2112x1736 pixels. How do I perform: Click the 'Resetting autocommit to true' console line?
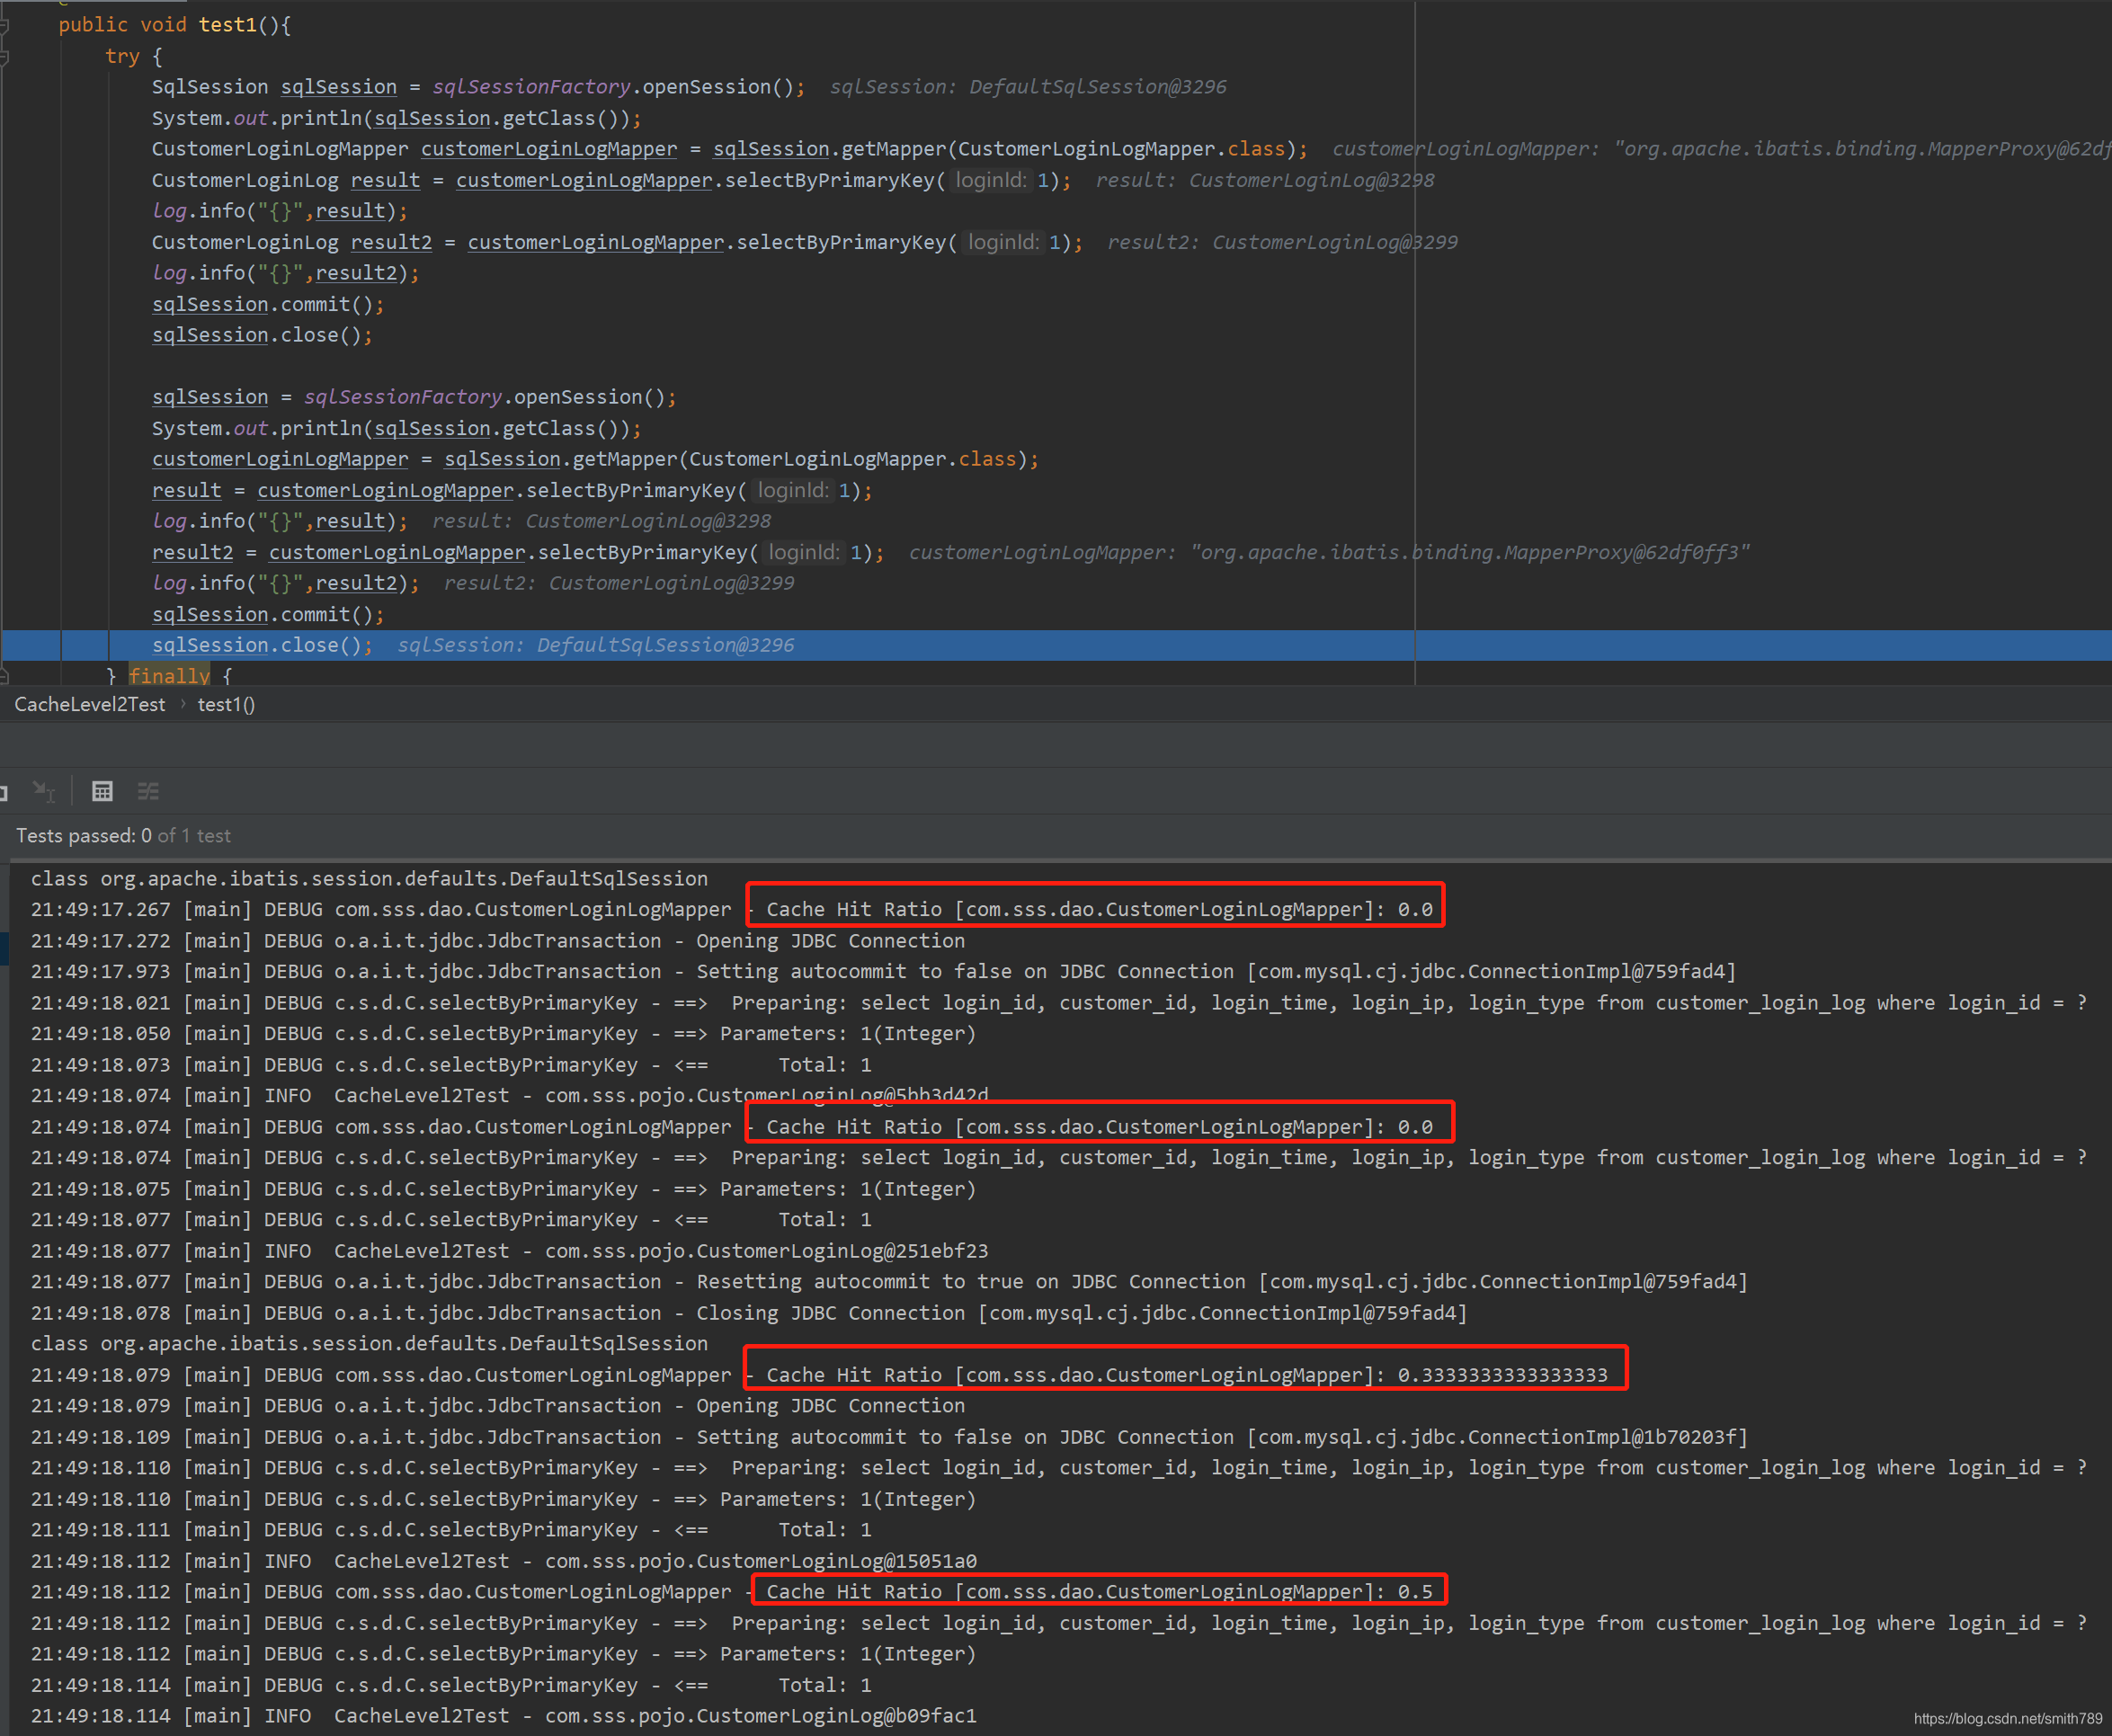coord(889,1281)
